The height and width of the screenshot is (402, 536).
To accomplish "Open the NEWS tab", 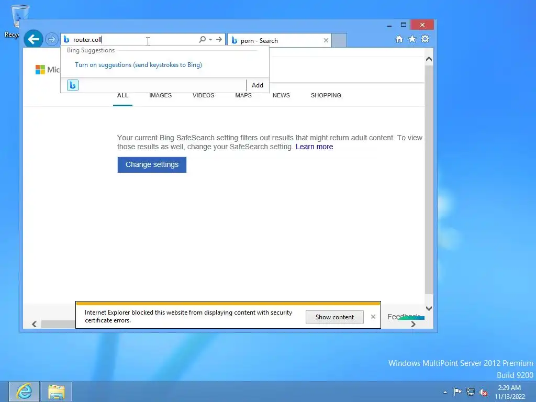I will [x=281, y=95].
